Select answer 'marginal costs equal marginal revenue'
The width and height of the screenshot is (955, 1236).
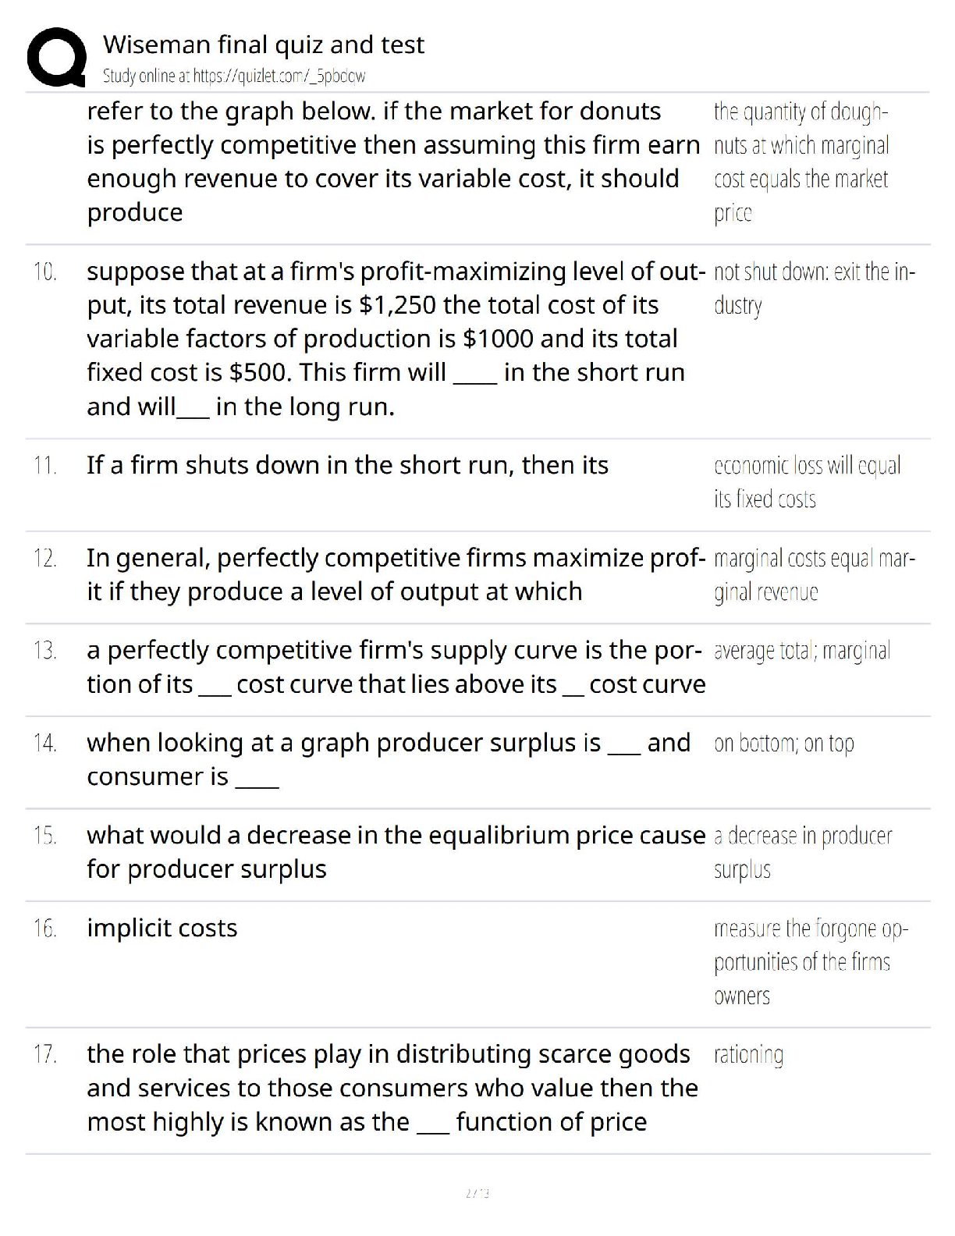(815, 575)
